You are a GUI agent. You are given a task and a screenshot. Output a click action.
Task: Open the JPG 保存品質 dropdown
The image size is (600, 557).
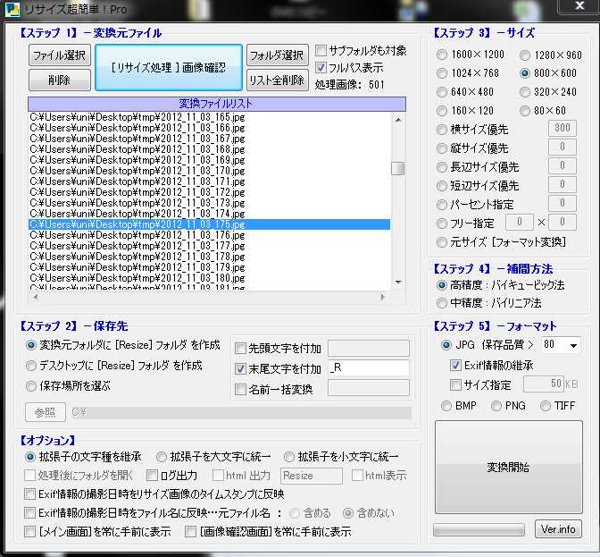click(x=572, y=345)
